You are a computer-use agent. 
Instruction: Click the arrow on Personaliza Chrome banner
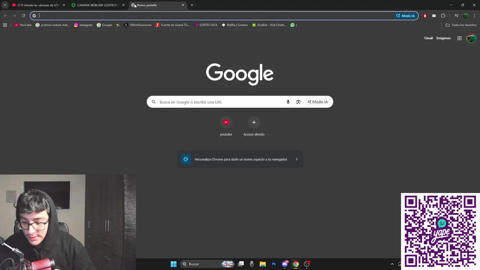click(297, 159)
